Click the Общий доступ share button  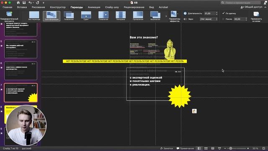pos(251,7)
